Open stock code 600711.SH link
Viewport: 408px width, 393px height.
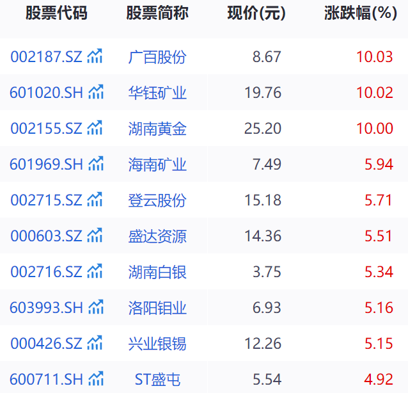[46, 379]
